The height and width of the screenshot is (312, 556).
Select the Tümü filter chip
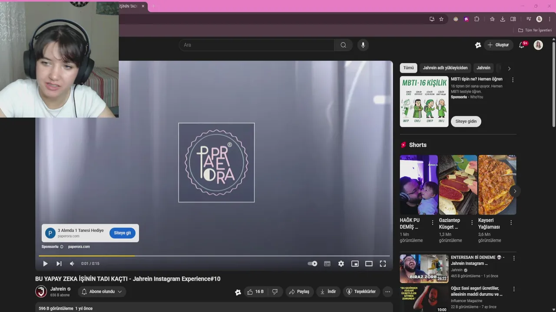[x=408, y=68]
